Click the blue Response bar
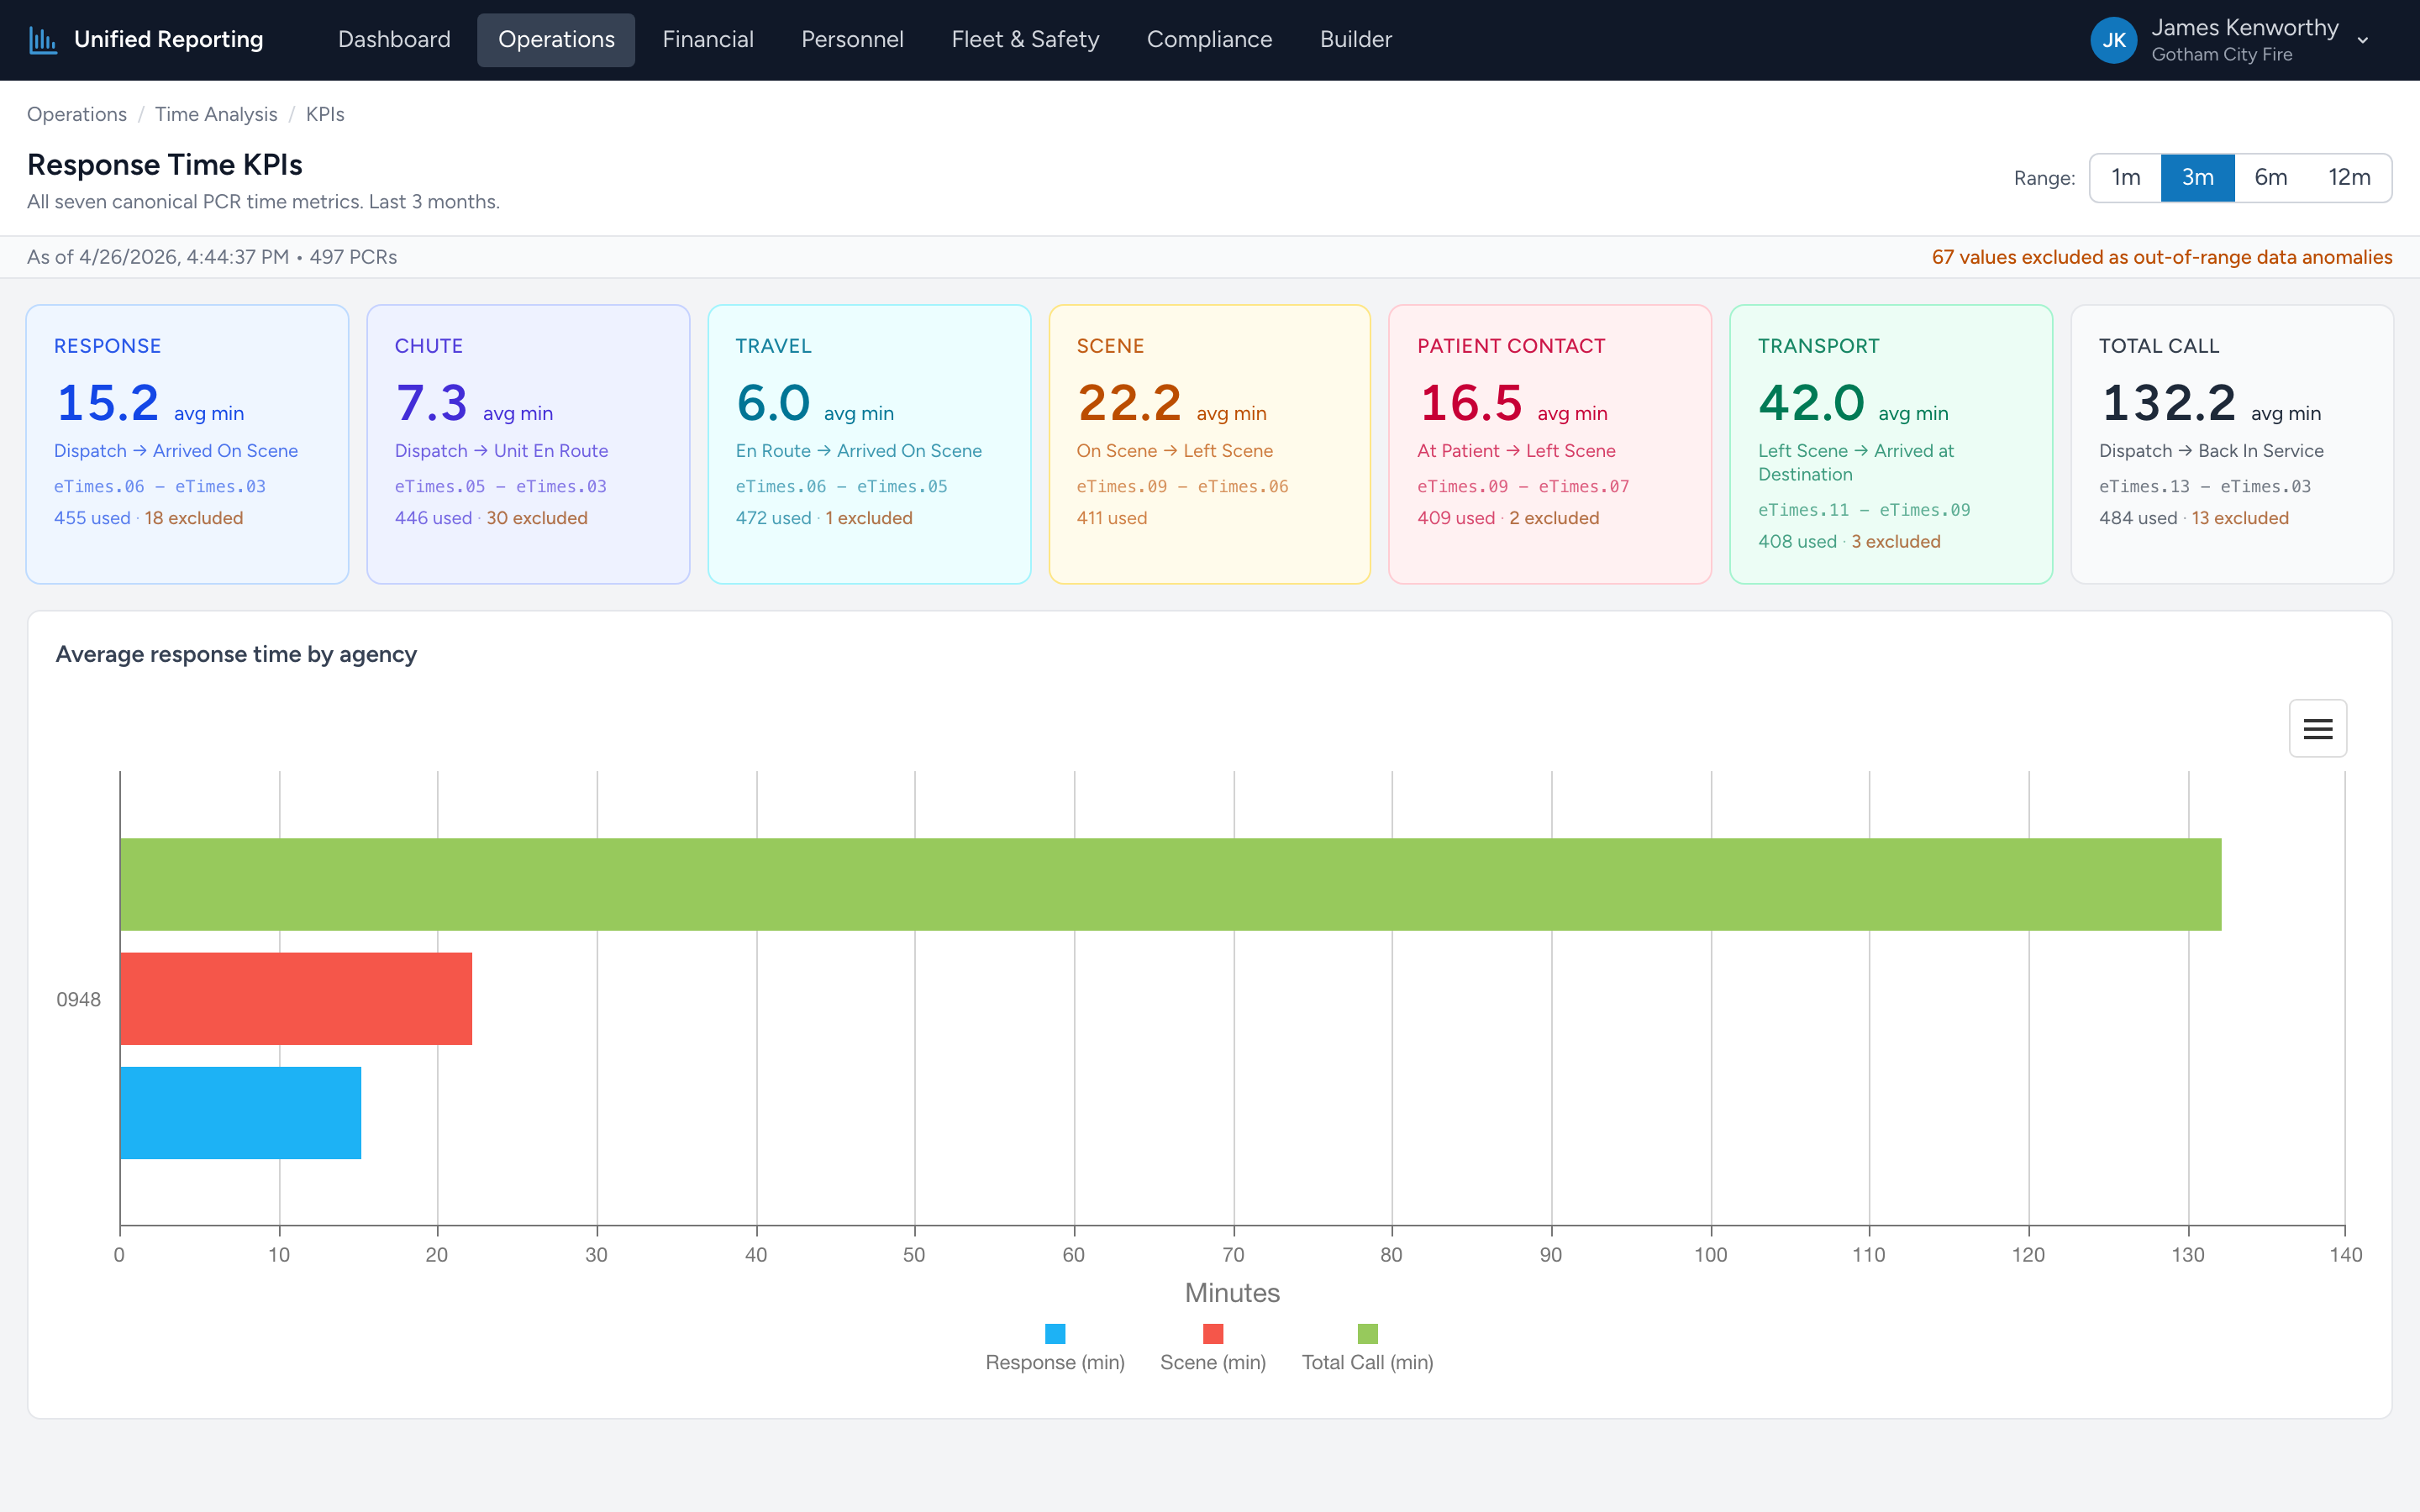2420x1512 pixels. pos(241,1113)
